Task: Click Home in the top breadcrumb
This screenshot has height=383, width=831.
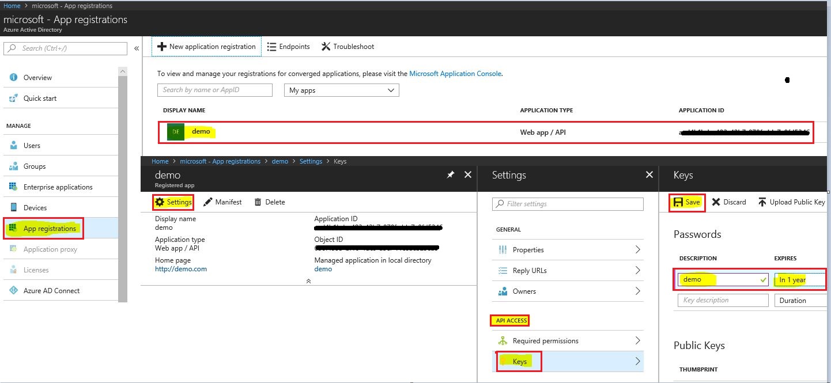Action: pyautogui.click(x=12, y=6)
